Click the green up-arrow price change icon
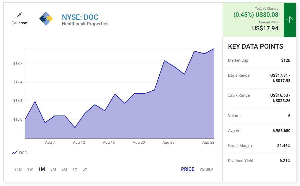300x186 pixels. 289,20
